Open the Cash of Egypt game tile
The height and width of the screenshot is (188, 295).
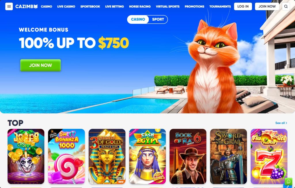click(147, 156)
